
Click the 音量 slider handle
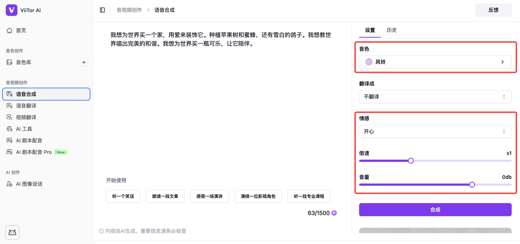[472, 185]
